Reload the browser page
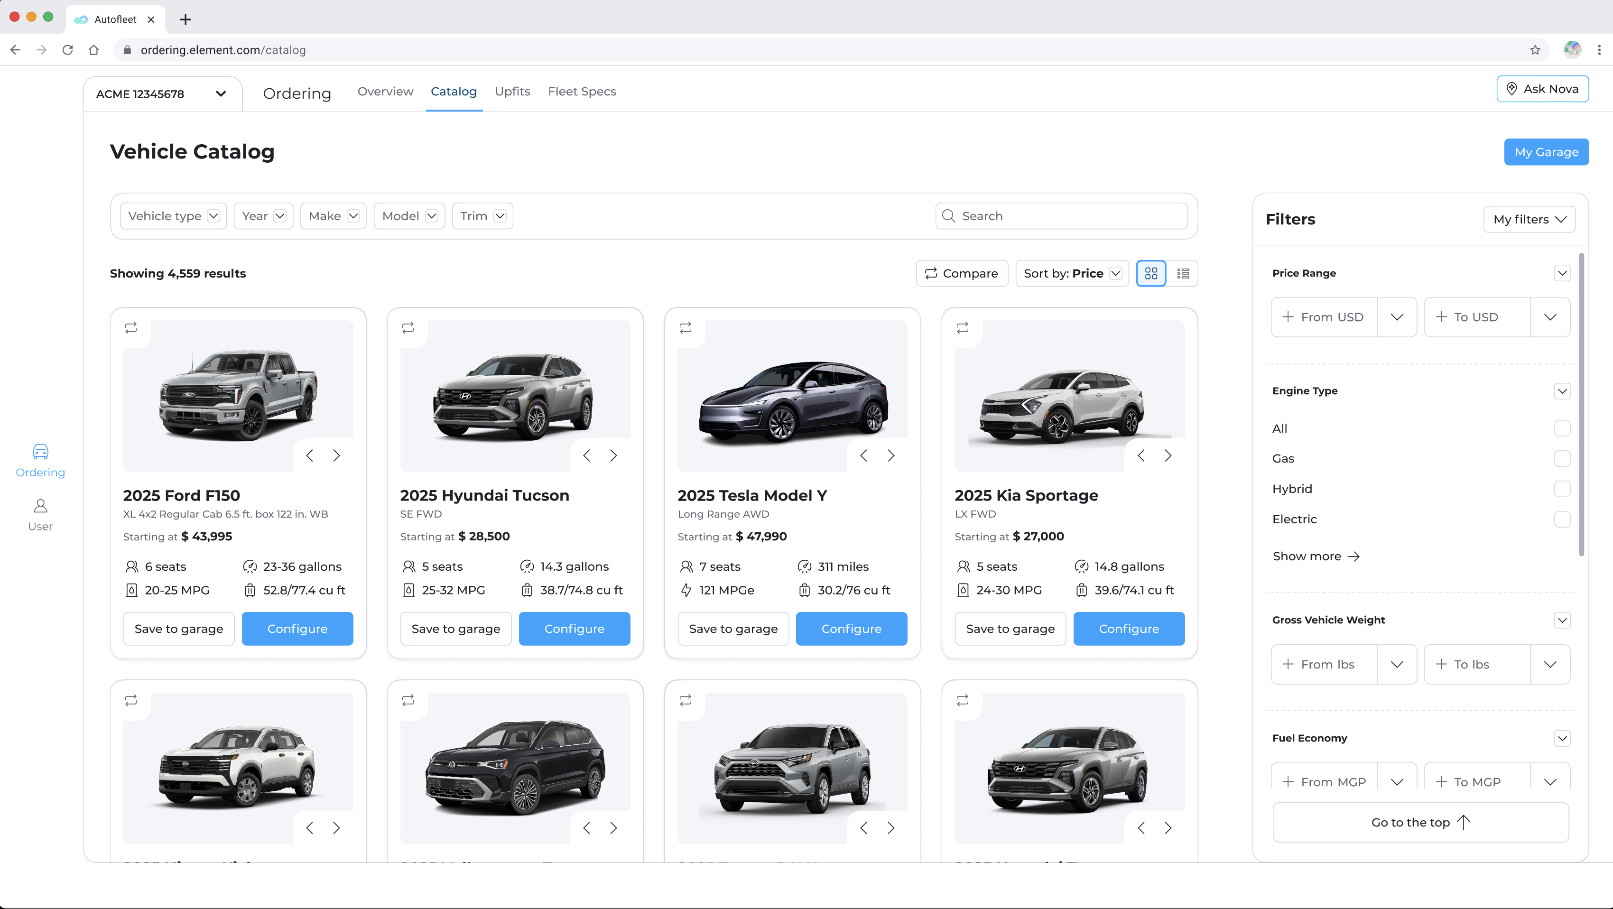This screenshot has height=909, width=1613. click(68, 50)
